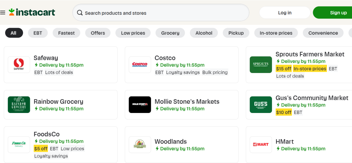352x163 pixels.
Task: Open Gus's Community Market store name
Action: [x=312, y=98]
